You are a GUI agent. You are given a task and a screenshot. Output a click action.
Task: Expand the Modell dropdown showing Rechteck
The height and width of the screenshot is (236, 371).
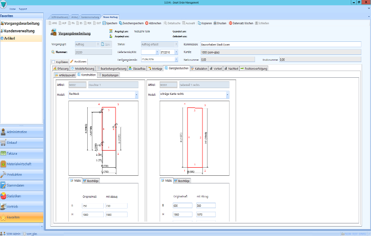click(x=136, y=95)
